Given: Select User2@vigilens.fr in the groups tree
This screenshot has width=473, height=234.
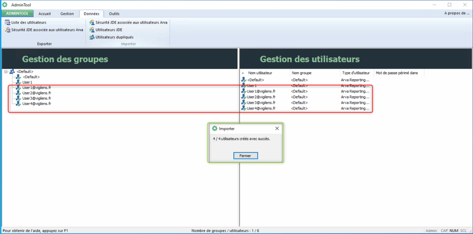Looking at the screenshot, I should (36, 93).
